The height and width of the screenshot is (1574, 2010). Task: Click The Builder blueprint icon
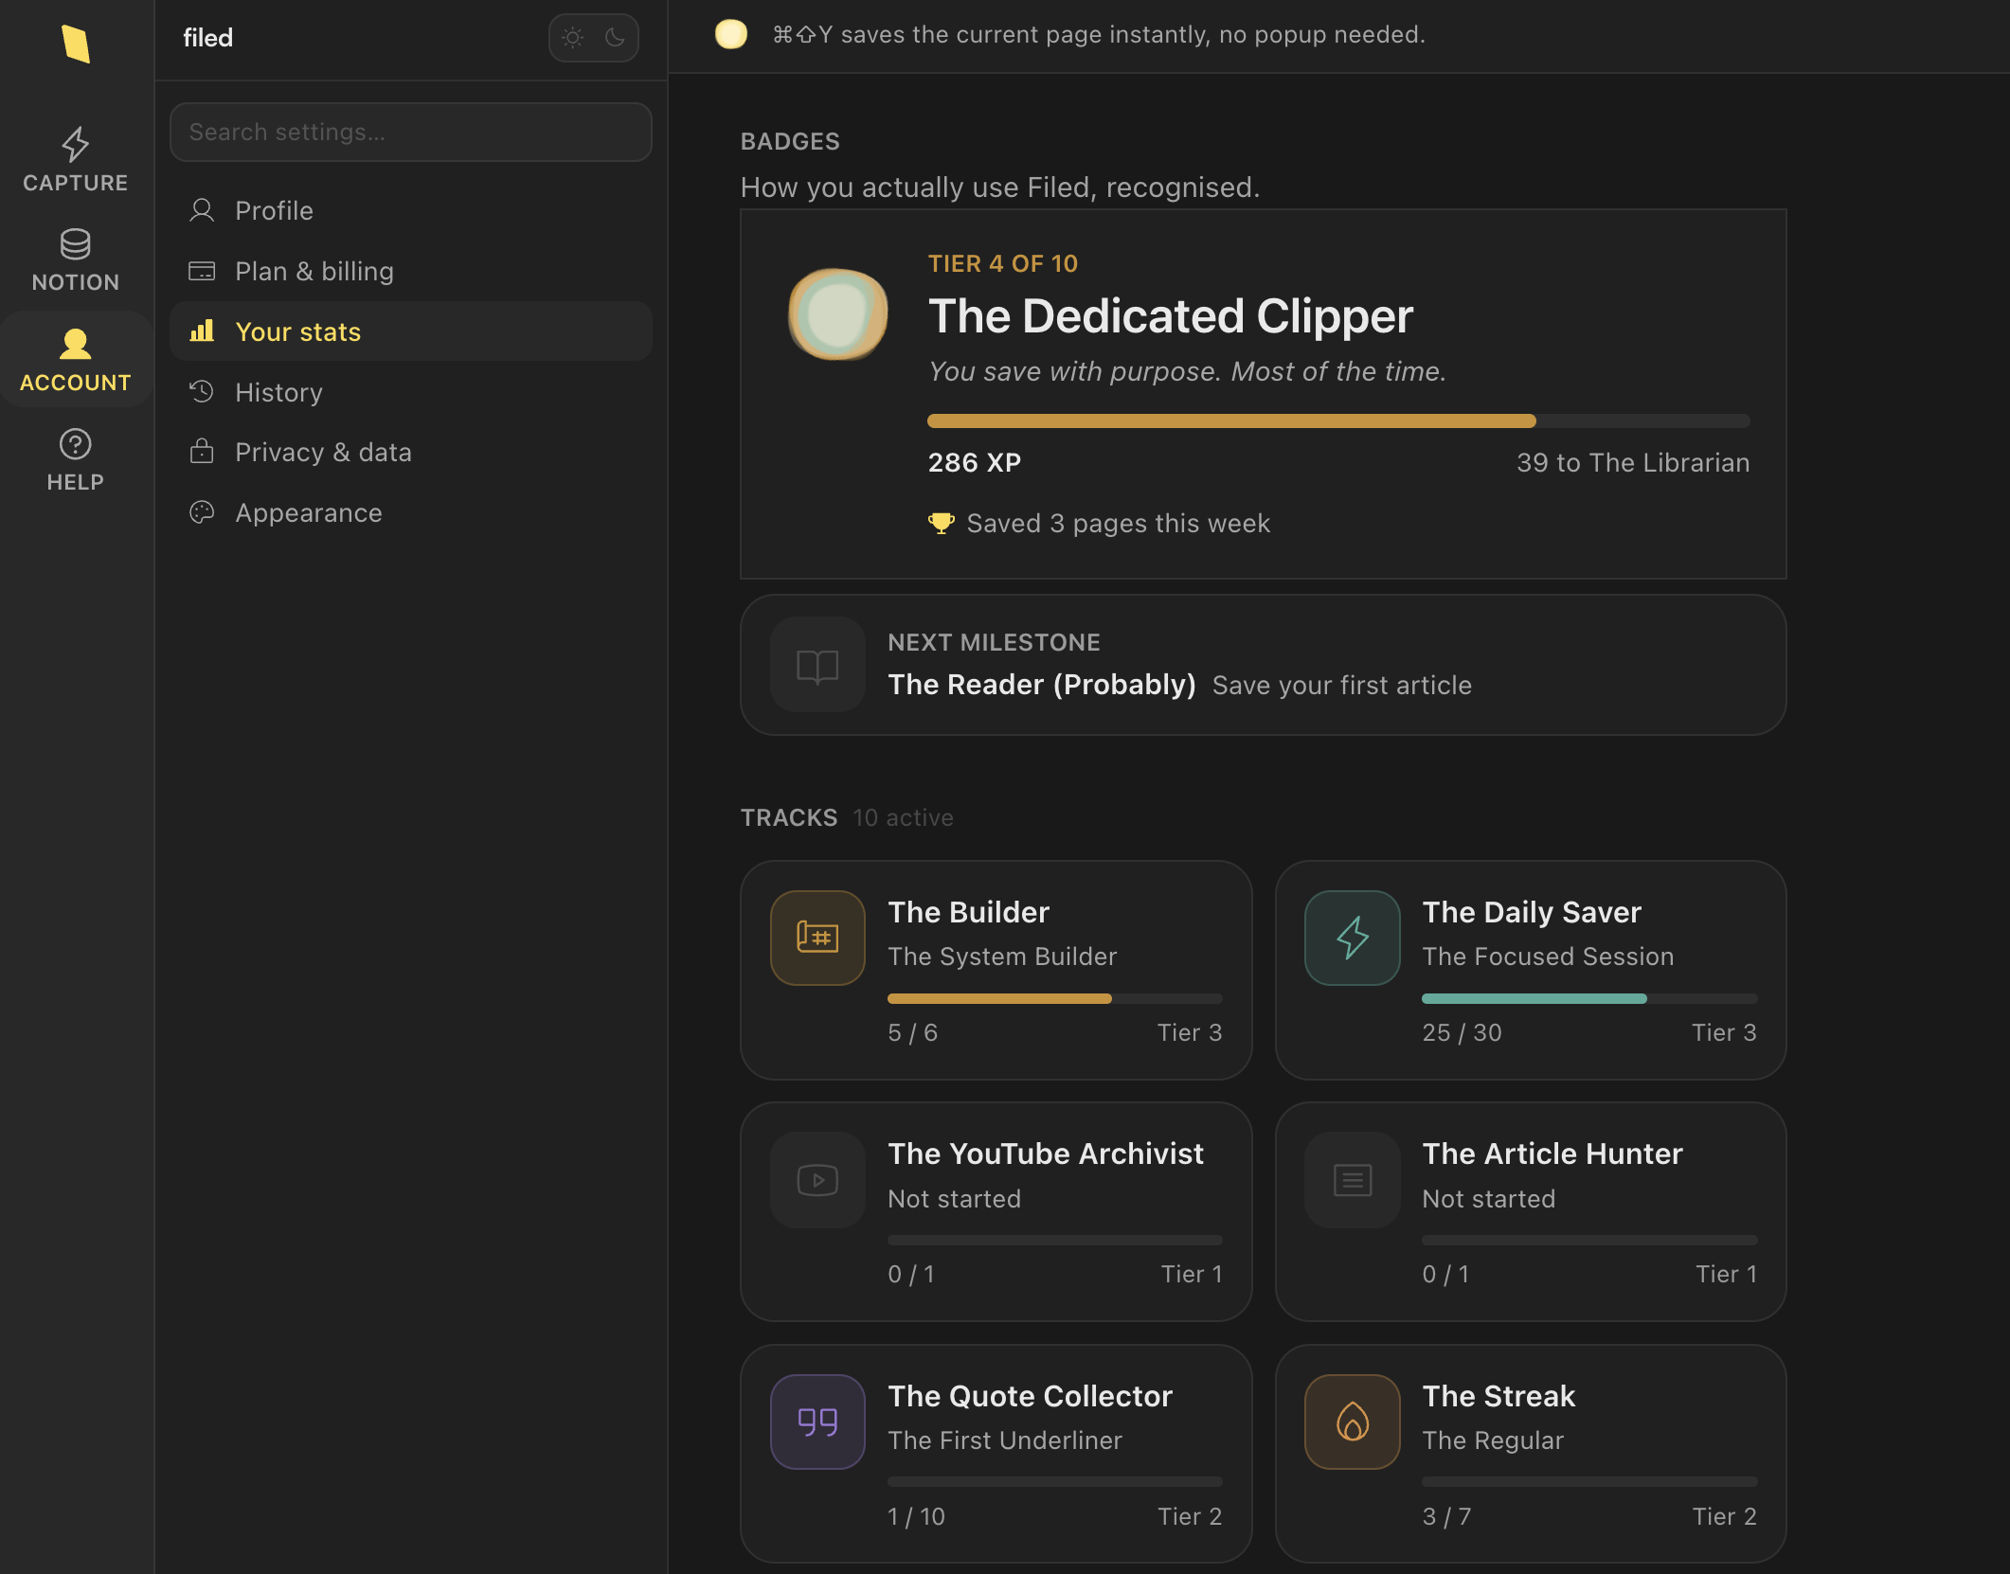(817, 938)
